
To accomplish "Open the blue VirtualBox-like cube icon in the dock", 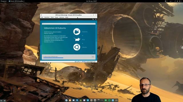I will coord(88,100).
